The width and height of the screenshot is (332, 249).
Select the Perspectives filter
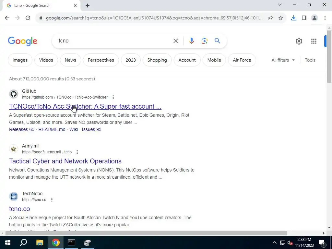(x=101, y=60)
